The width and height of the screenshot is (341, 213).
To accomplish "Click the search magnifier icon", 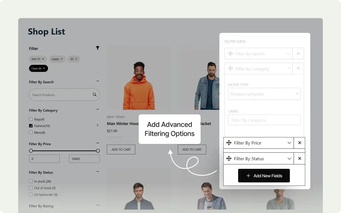I will tap(95, 95).
